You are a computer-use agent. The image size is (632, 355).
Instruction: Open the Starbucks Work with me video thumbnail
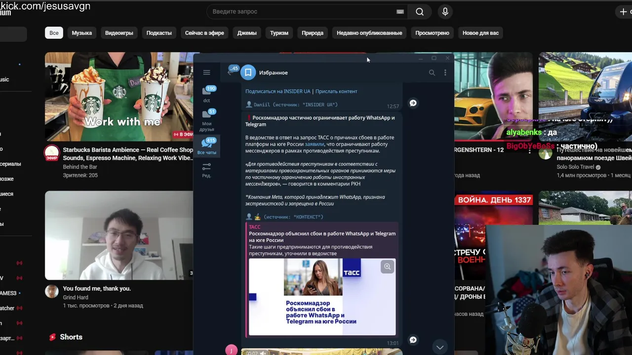point(119,97)
